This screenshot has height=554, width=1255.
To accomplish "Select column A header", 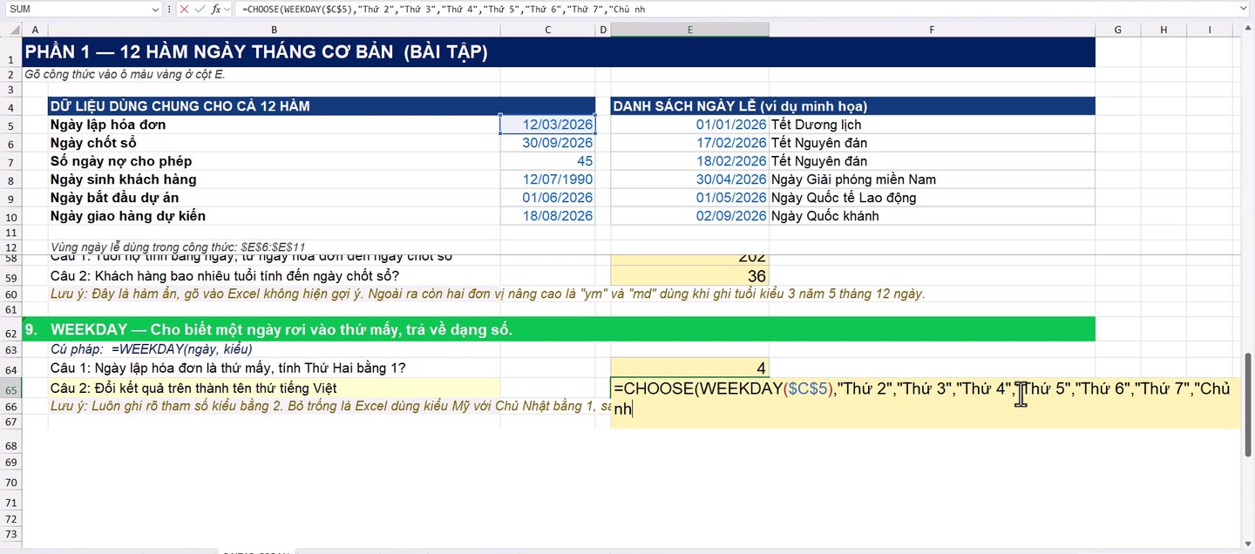I will click(x=36, y=30).
